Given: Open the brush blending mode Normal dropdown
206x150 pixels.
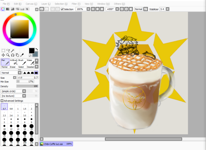Looking at the screenshot, I should [x=20, y=73].
